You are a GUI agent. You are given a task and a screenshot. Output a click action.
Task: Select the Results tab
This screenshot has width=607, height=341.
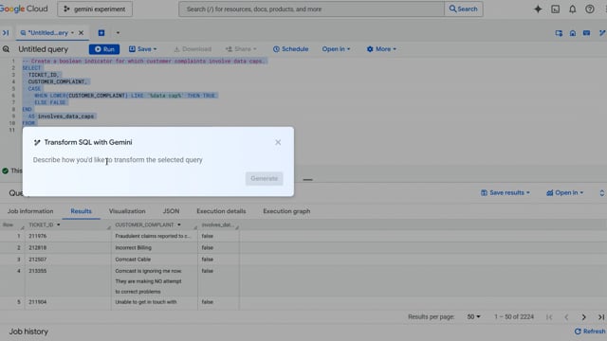[x=81, y=211]
